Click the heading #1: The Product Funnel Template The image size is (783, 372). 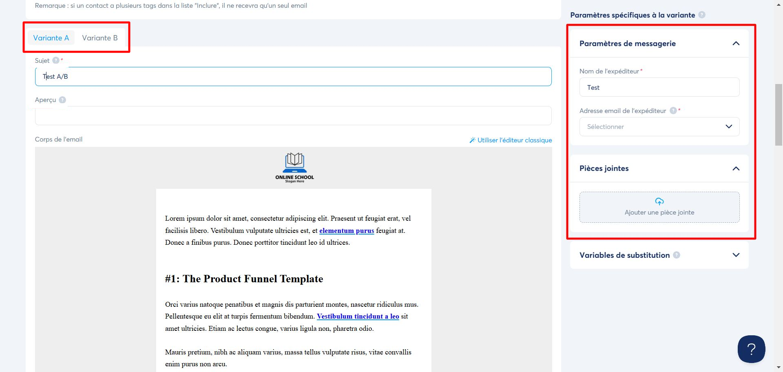(244, 279)
